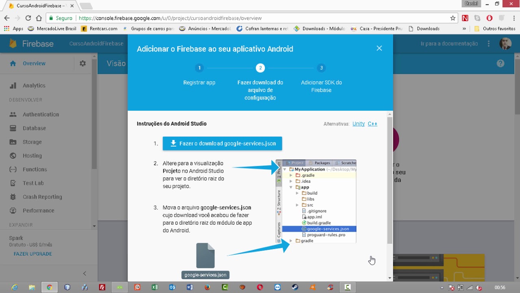This screenshot has width=520, height=293.
Task: Click the google-services.json file icon
Action: coord(206,256)
